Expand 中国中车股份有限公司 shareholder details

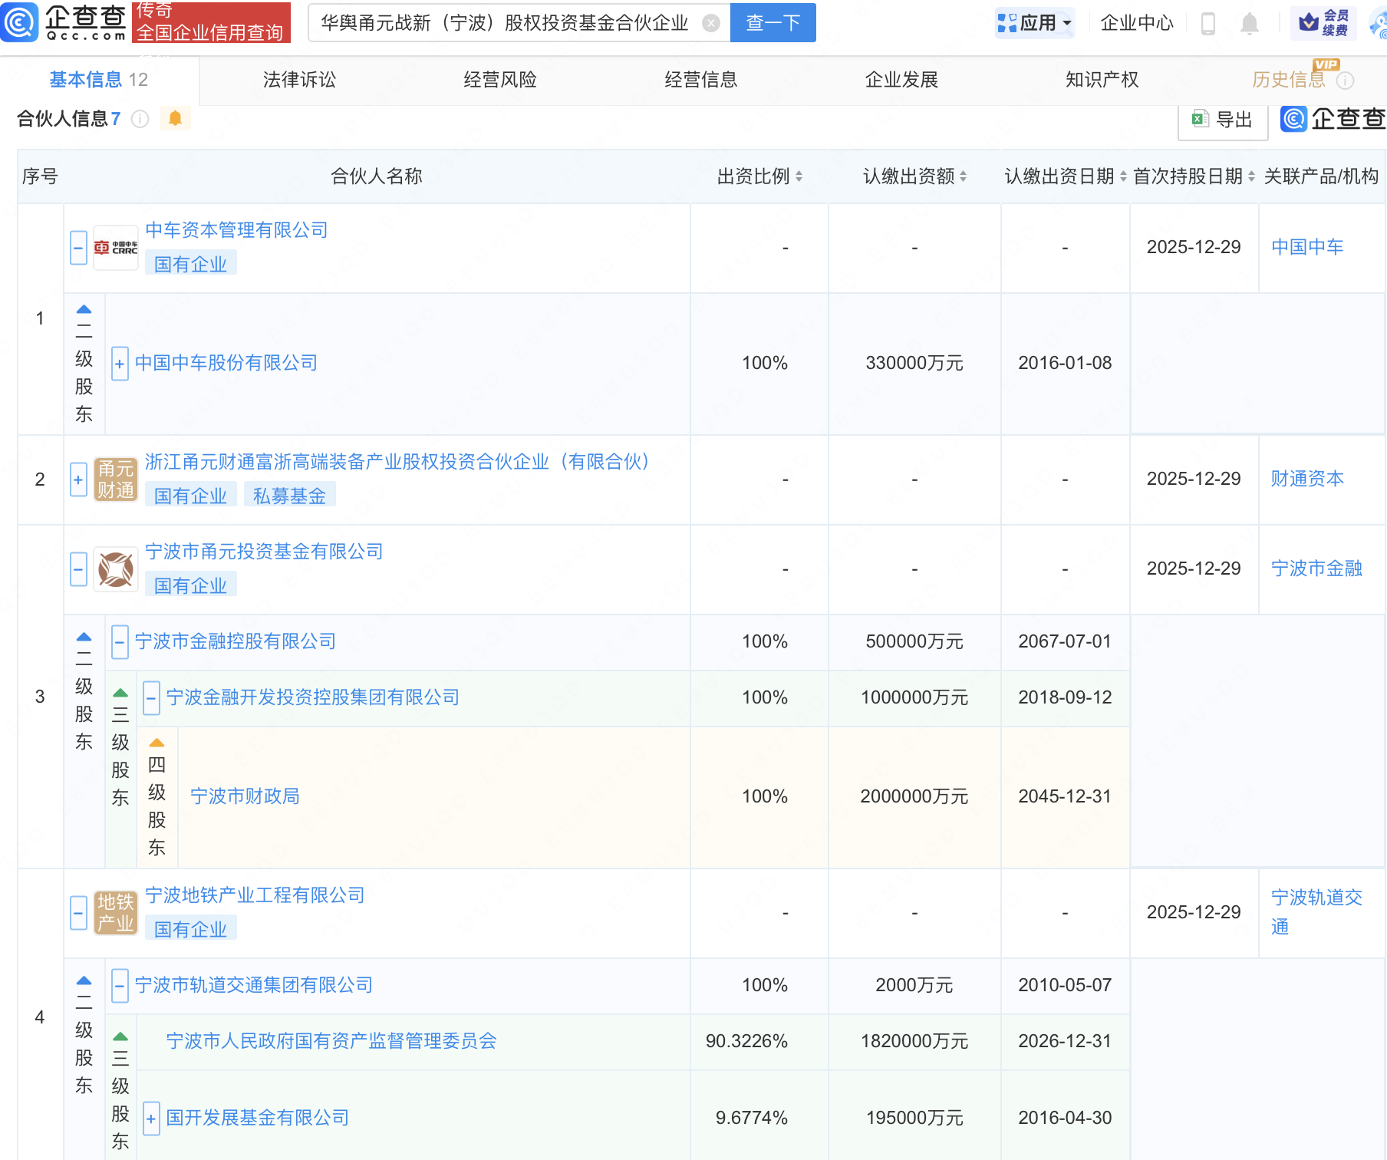[120, 364]
